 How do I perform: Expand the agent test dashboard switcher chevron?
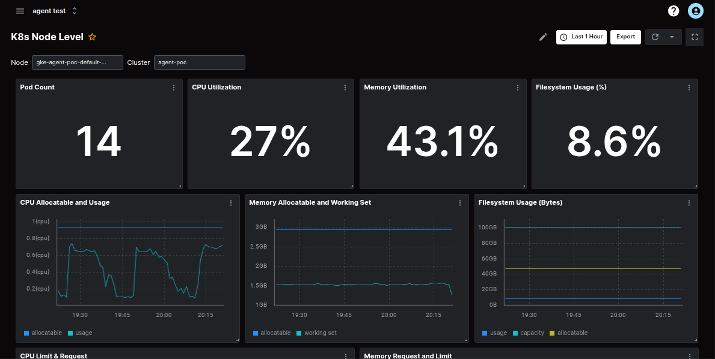[x=73, y=10]
